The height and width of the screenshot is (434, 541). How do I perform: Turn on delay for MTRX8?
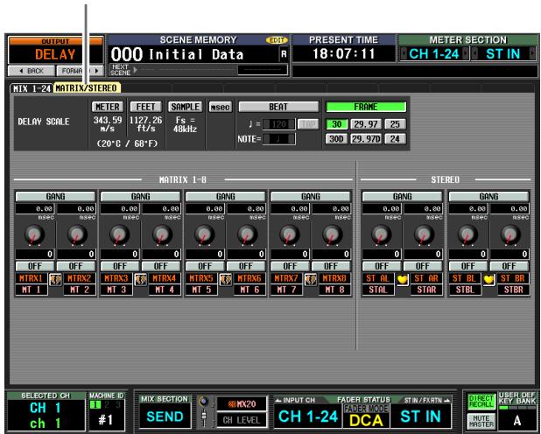tap(331, 266)
